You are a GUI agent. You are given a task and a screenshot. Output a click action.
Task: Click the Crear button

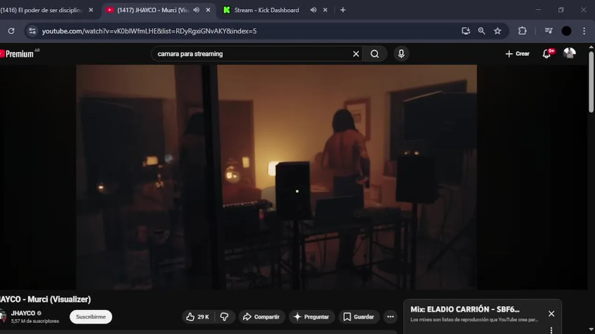[x=517, y=54]
